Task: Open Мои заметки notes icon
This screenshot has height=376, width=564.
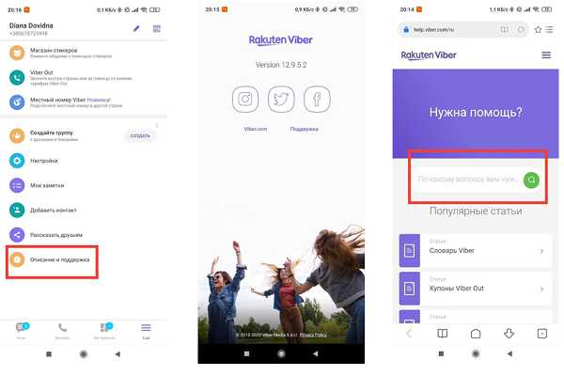Action: [x=17, y=185]
